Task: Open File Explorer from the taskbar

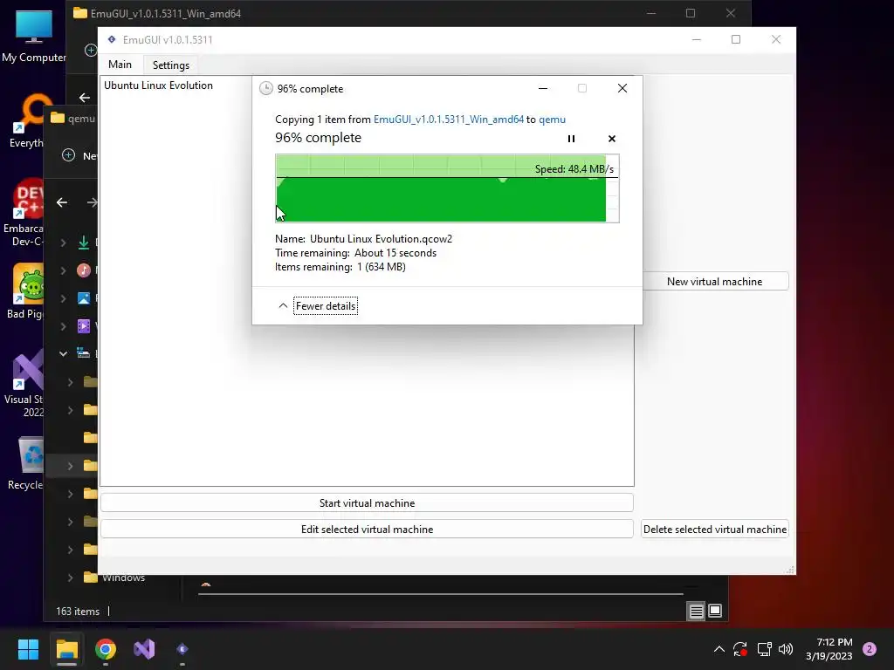Action: tap(66, 649)
